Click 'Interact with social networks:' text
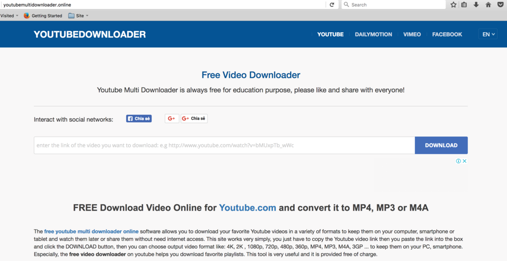 (73, 120)
